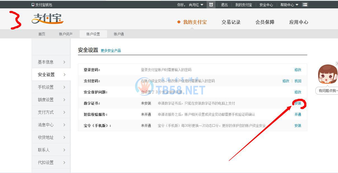
Task: Open the 联系人 chevron
Action: click(65, 150)
